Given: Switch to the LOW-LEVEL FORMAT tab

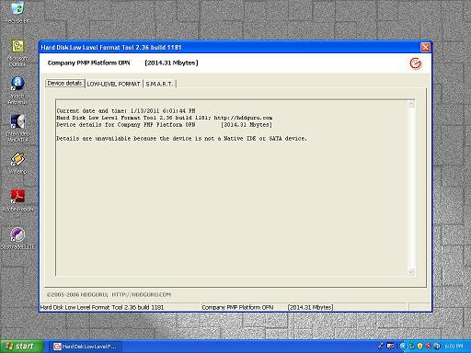Looking at the screenshot, I should coord(113,84).
